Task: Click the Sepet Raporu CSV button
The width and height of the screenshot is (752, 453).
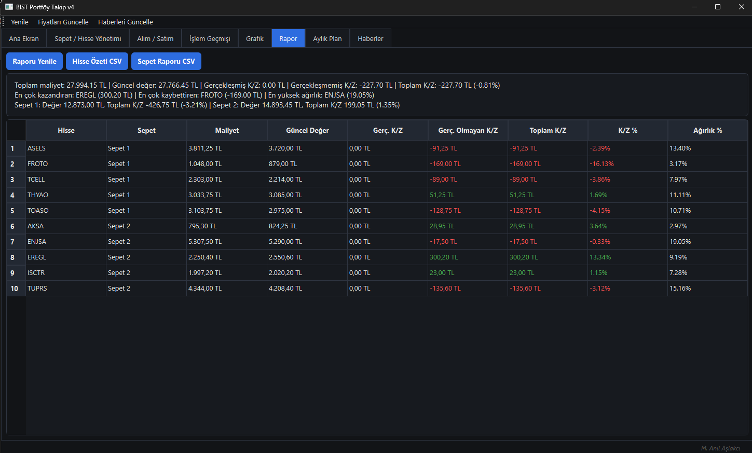Action: pyautogui.click(x=166, y=61)
